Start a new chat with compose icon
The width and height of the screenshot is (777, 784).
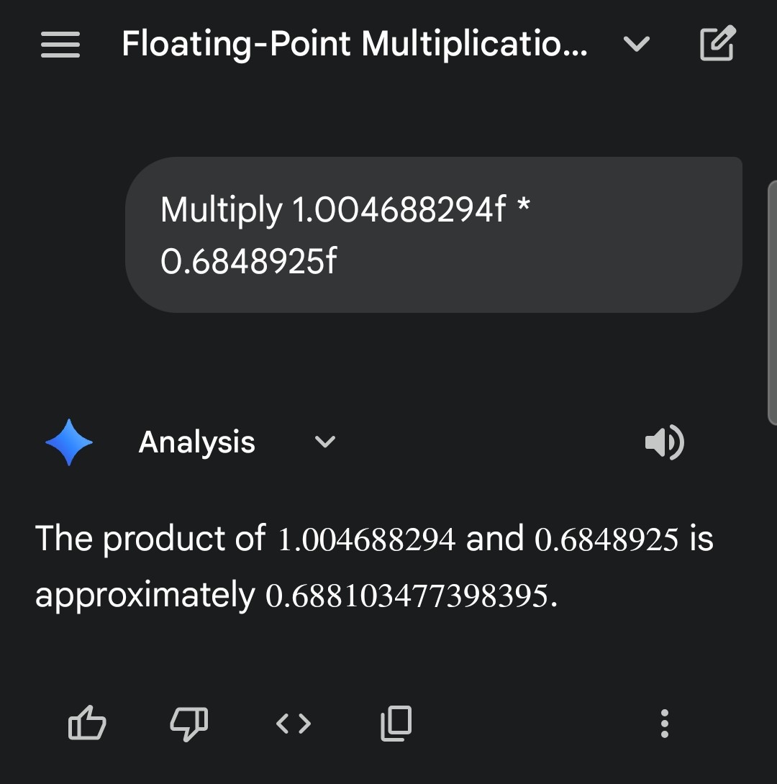[717, 43]
